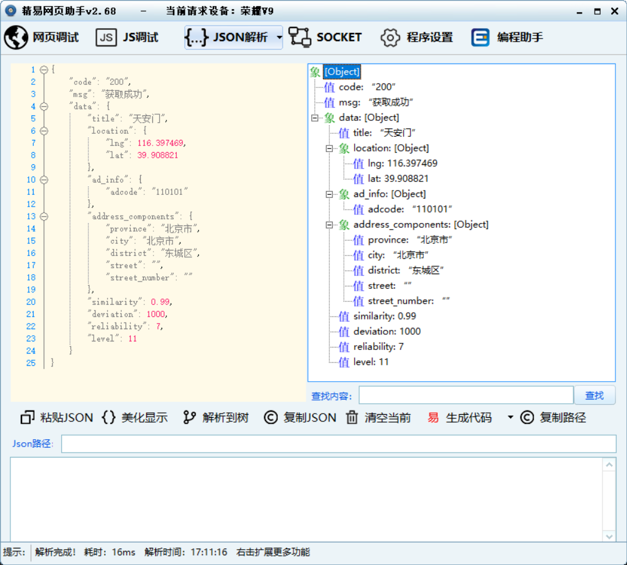Open the JSON解析 dropdown arrow
Screen dimensions: 627x565
[279, 38]
